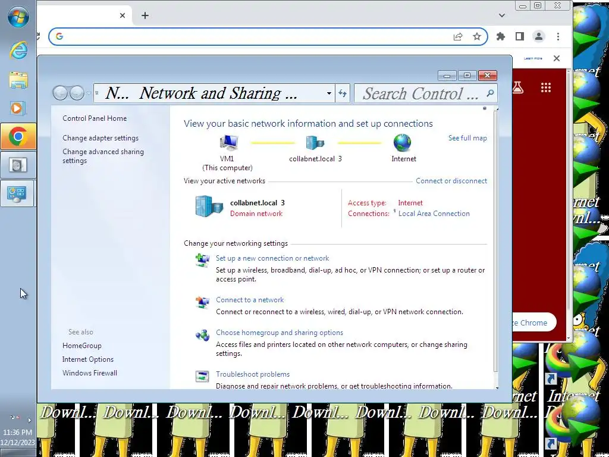This screenshot has height=457, width=609.
Task: Click the homegroup sharing icon
Action: (202, 335)
